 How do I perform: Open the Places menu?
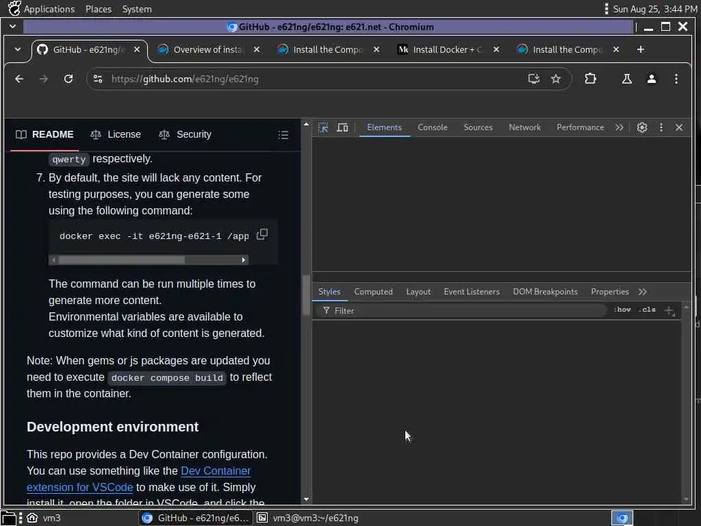tap(99, 9)
